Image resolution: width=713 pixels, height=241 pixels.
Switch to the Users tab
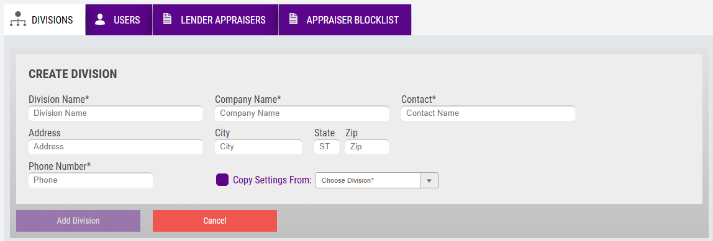pyautogui.click(x=119, y=20)
